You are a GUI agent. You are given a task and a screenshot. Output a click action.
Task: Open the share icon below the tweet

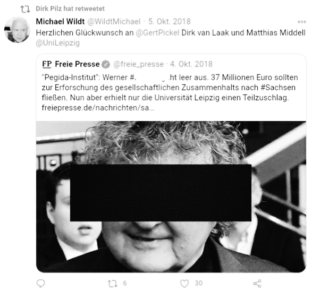click(257, 284)
